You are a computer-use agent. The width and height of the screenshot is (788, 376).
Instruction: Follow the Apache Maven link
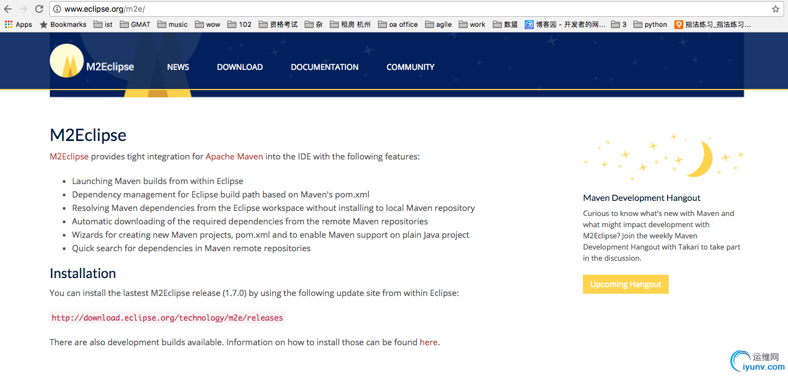coord(234,157)
